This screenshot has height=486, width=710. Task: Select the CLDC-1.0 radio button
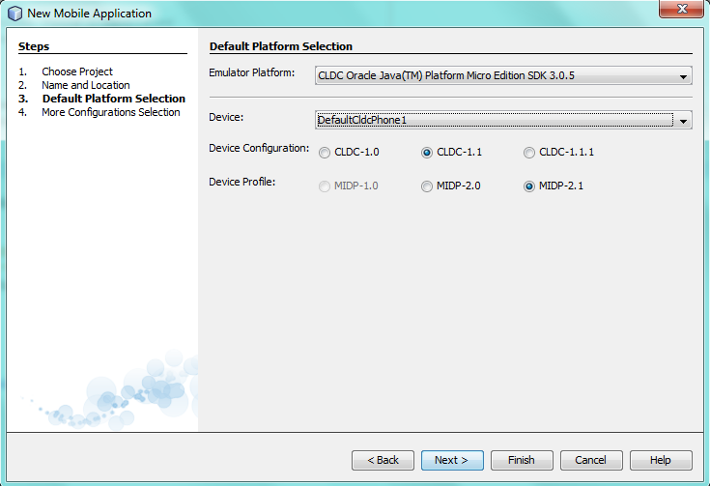coord(325,153)
